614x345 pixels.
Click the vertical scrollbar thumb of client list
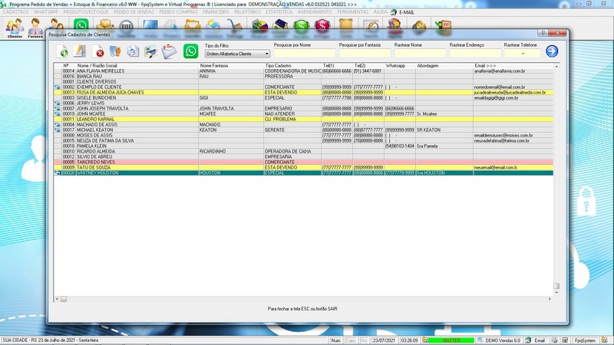coord(556,286)
